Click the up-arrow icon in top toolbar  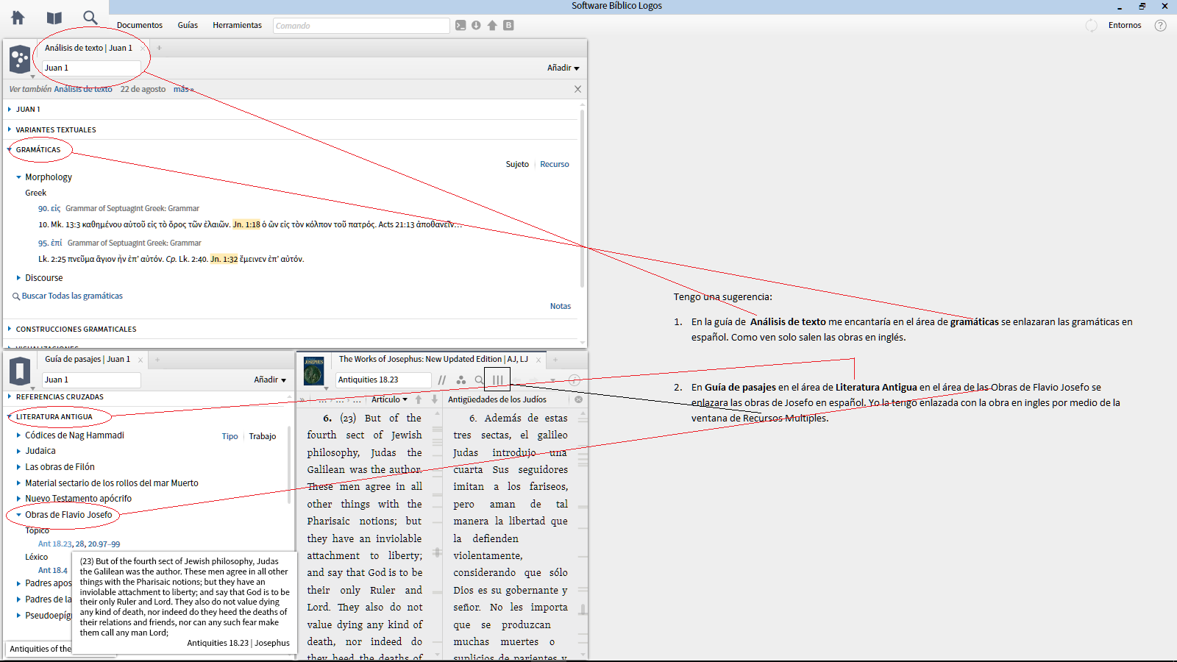[x=492, y=25]
